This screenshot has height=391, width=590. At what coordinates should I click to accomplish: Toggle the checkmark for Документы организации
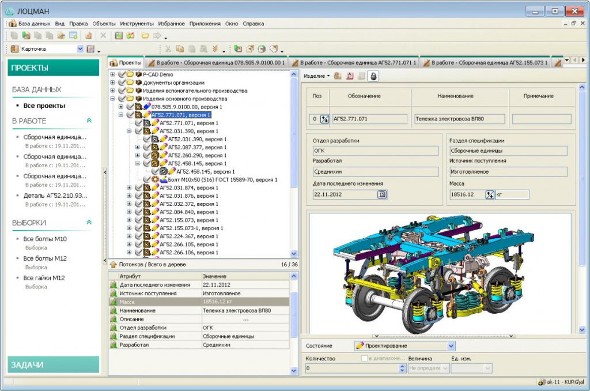(x=122, y=82)
